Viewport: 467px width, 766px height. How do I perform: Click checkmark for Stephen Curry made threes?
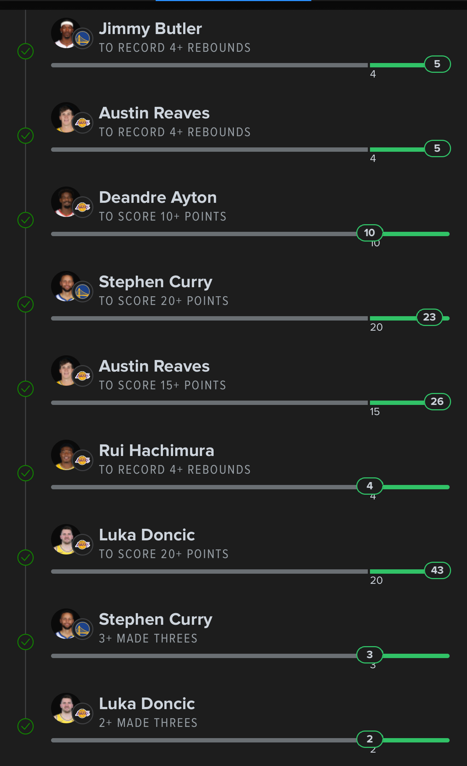(26, 642)
